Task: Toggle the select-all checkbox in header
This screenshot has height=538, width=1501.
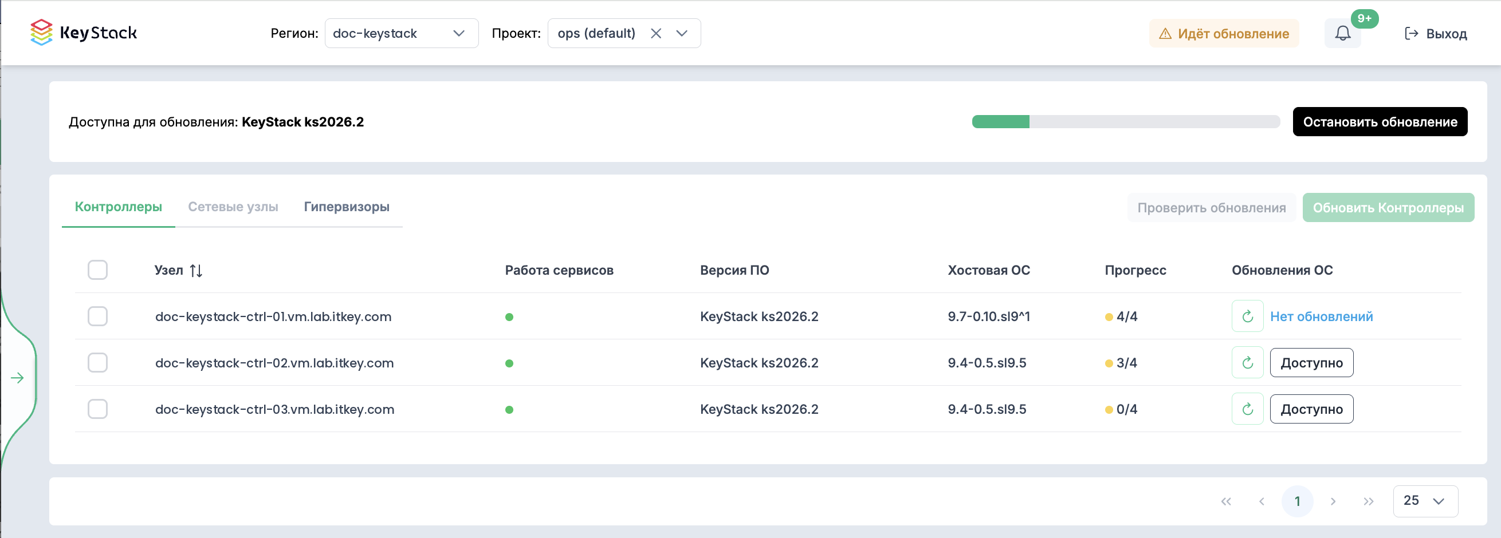Action: point(97,270)
